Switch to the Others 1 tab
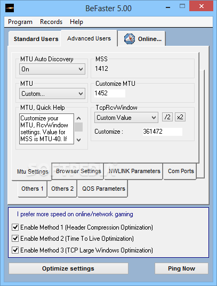 33,189
